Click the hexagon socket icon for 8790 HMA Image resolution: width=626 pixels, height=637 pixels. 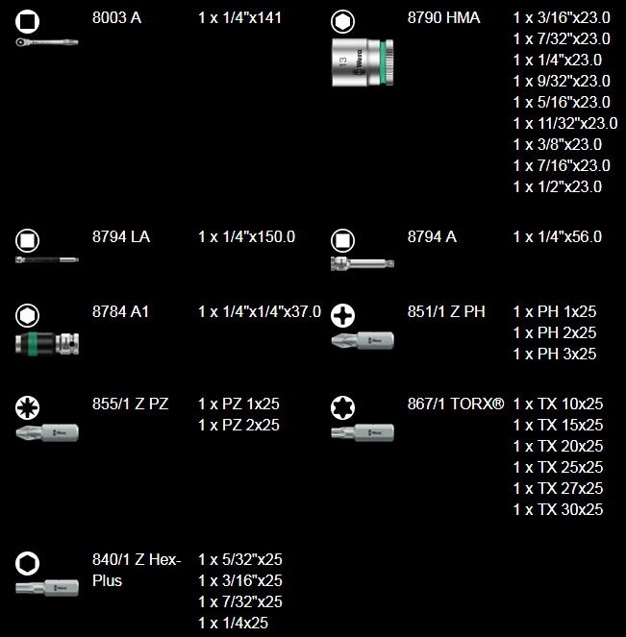pos(342,21)
